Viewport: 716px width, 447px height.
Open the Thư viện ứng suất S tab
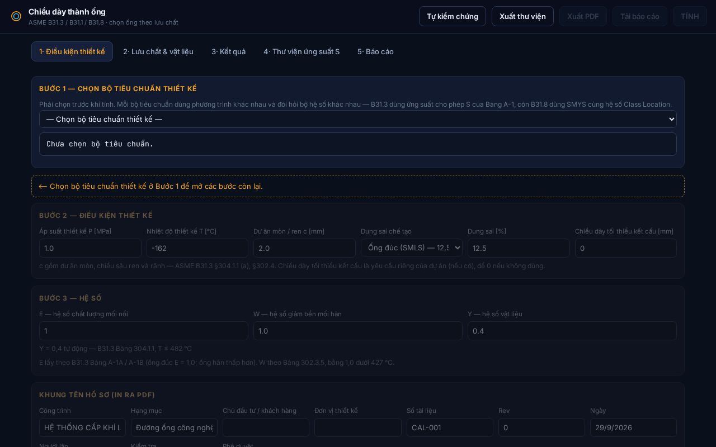pyautogui.click(x=302, y=51)
